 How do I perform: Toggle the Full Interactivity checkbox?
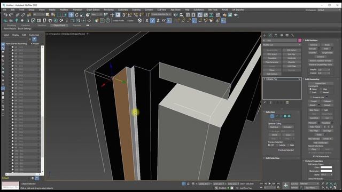click(314, 156)
